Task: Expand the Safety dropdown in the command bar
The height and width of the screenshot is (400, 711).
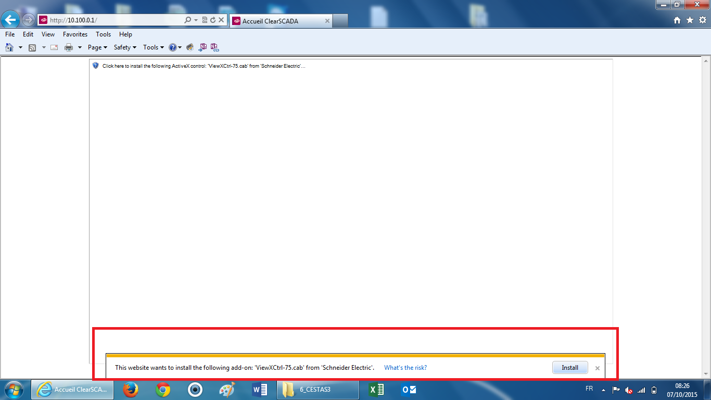Action: (125, 47)
